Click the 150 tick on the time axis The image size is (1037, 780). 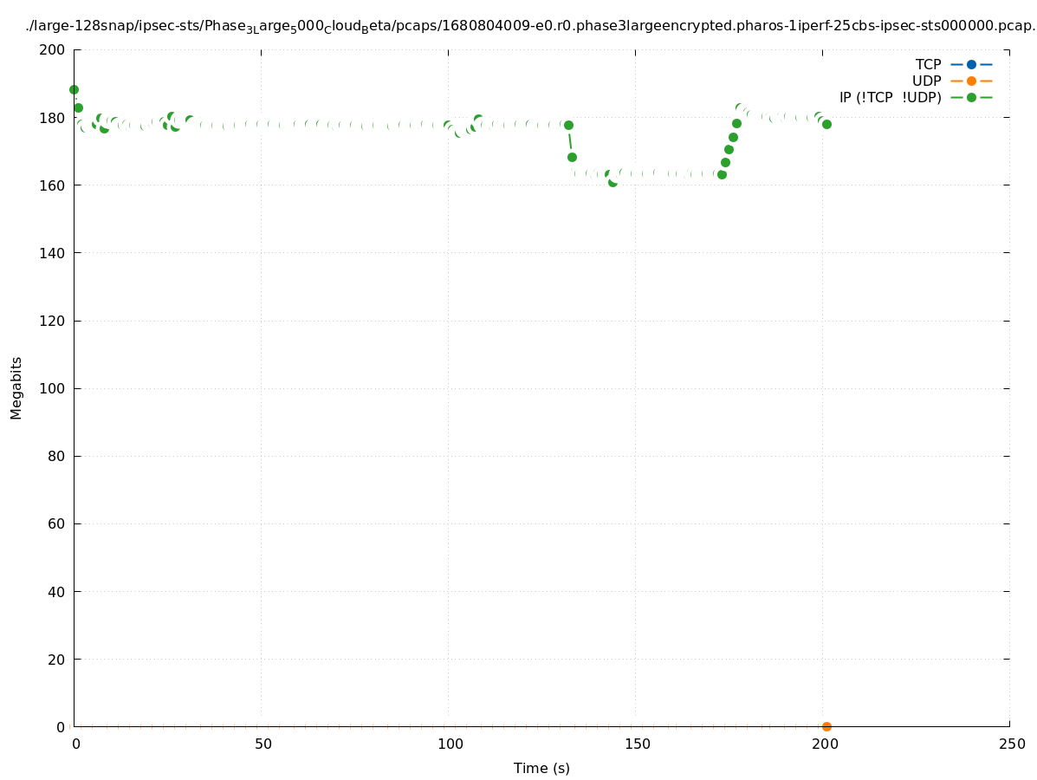click(636, 744)
